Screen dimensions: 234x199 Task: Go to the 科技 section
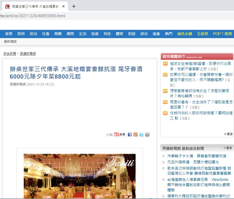(x=107, y=34)
